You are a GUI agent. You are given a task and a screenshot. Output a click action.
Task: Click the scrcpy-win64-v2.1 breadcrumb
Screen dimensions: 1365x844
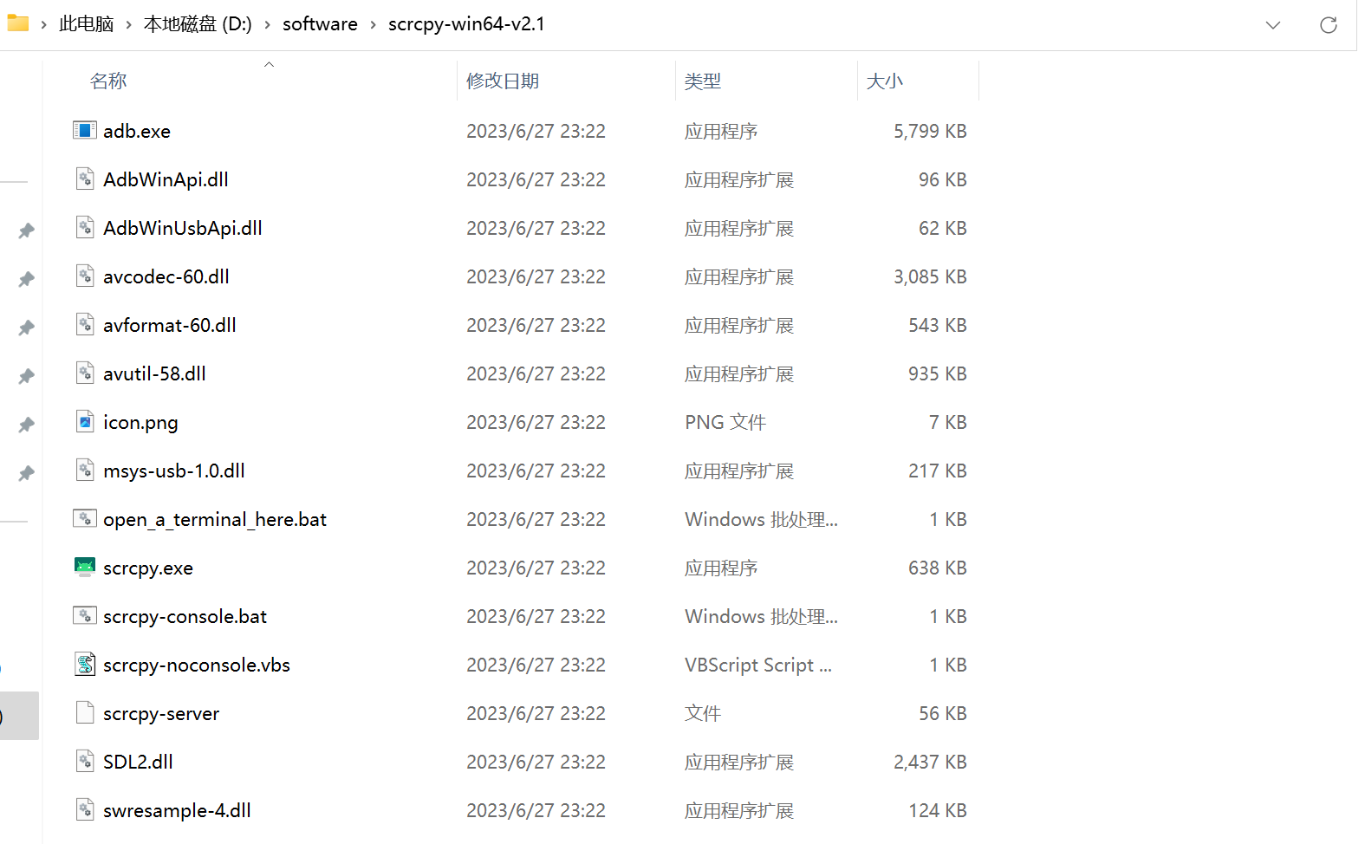coord(466,24)
